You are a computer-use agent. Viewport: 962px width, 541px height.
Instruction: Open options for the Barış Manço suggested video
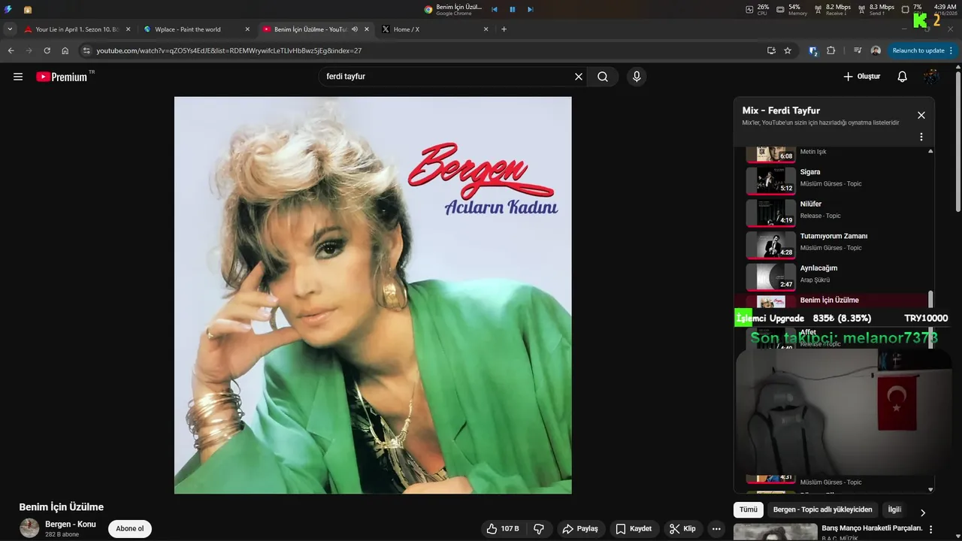(x=932, y=529)
